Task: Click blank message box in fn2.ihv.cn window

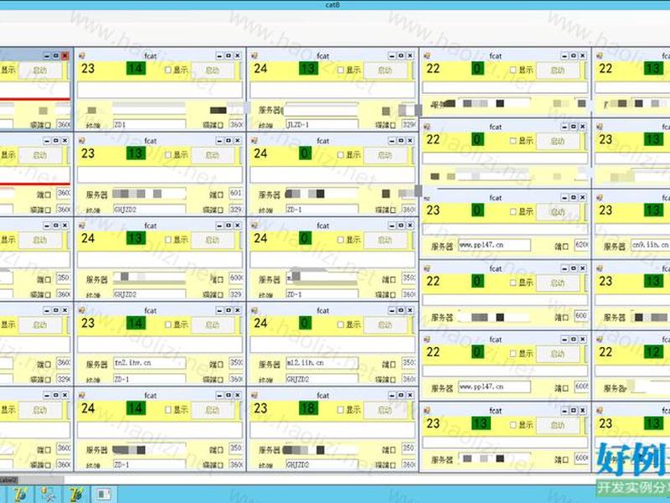Action: coord(159,345)
